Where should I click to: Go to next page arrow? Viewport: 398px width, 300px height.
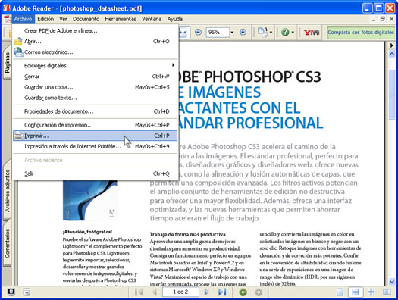(207, 292)
